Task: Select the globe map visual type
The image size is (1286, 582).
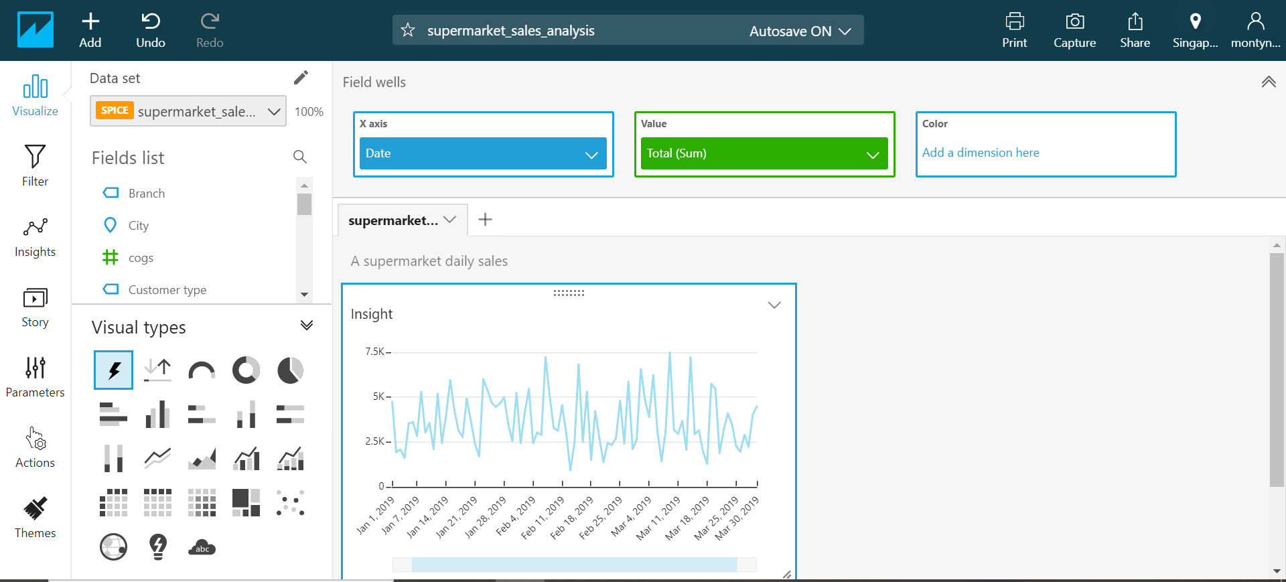Action: coord(113,547)
